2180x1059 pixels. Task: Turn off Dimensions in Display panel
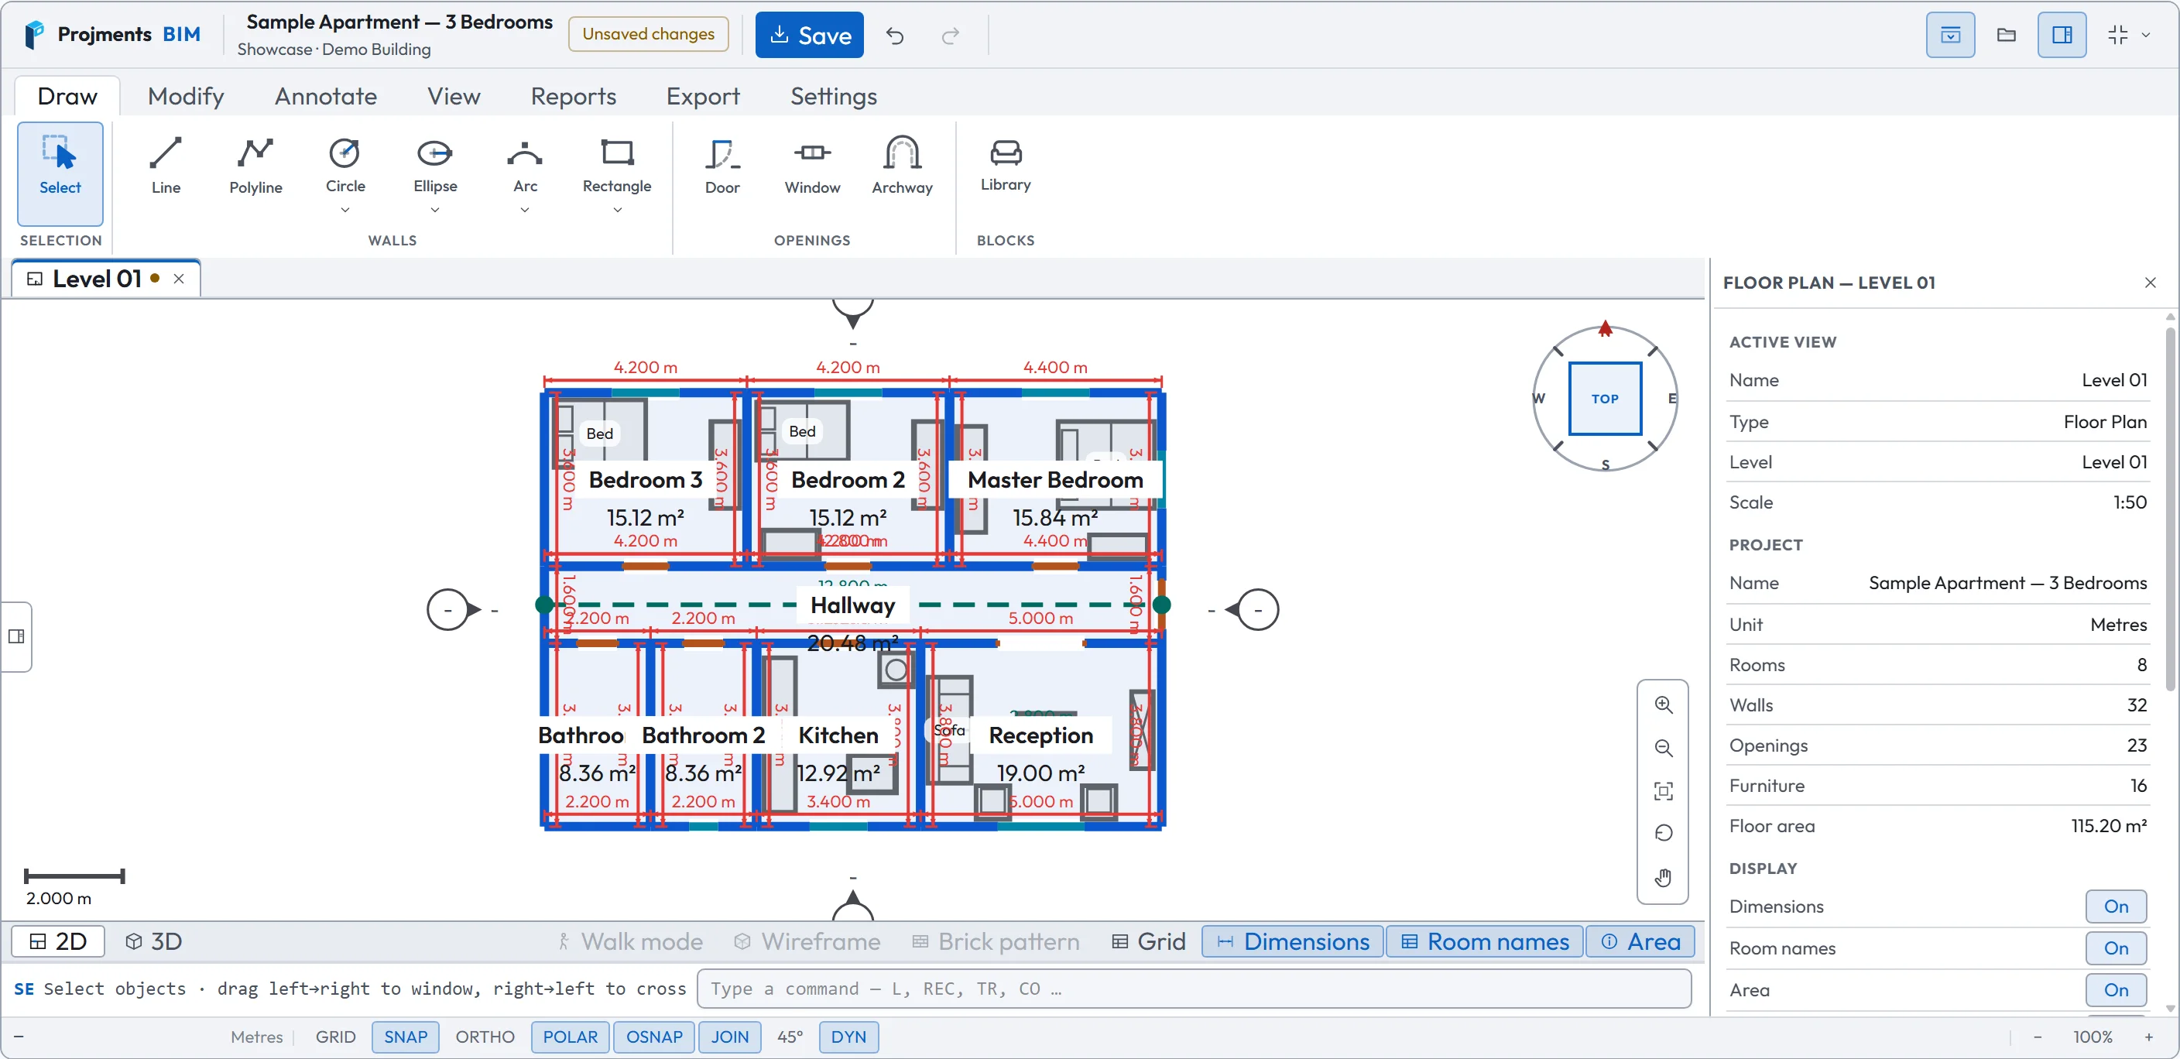point(2116,906)
